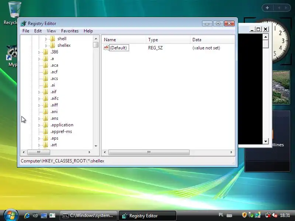Image resolution: width=295 pixels, height=221 pixels.
Task: Expand the .application key
Action: (39, 125)
